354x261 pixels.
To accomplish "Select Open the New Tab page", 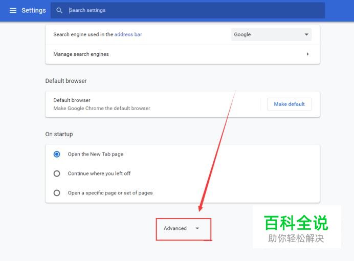I will pyautogui.click(x=57, y=154).
